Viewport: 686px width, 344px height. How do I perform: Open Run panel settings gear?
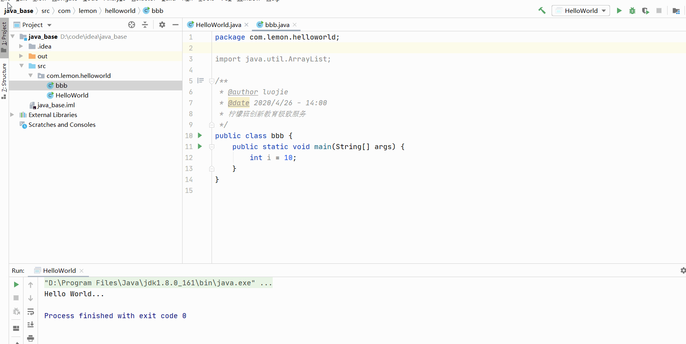pos(683,270)
